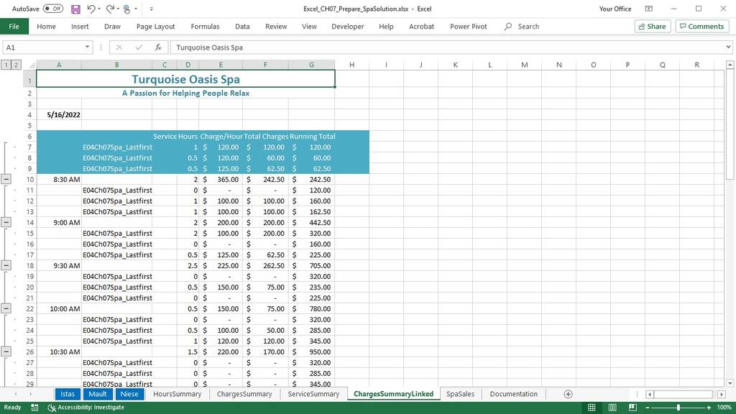The width and height of the screenshot is (736, 414).
Task: Select the Istas sheet tab
Action: pos(68,394)
